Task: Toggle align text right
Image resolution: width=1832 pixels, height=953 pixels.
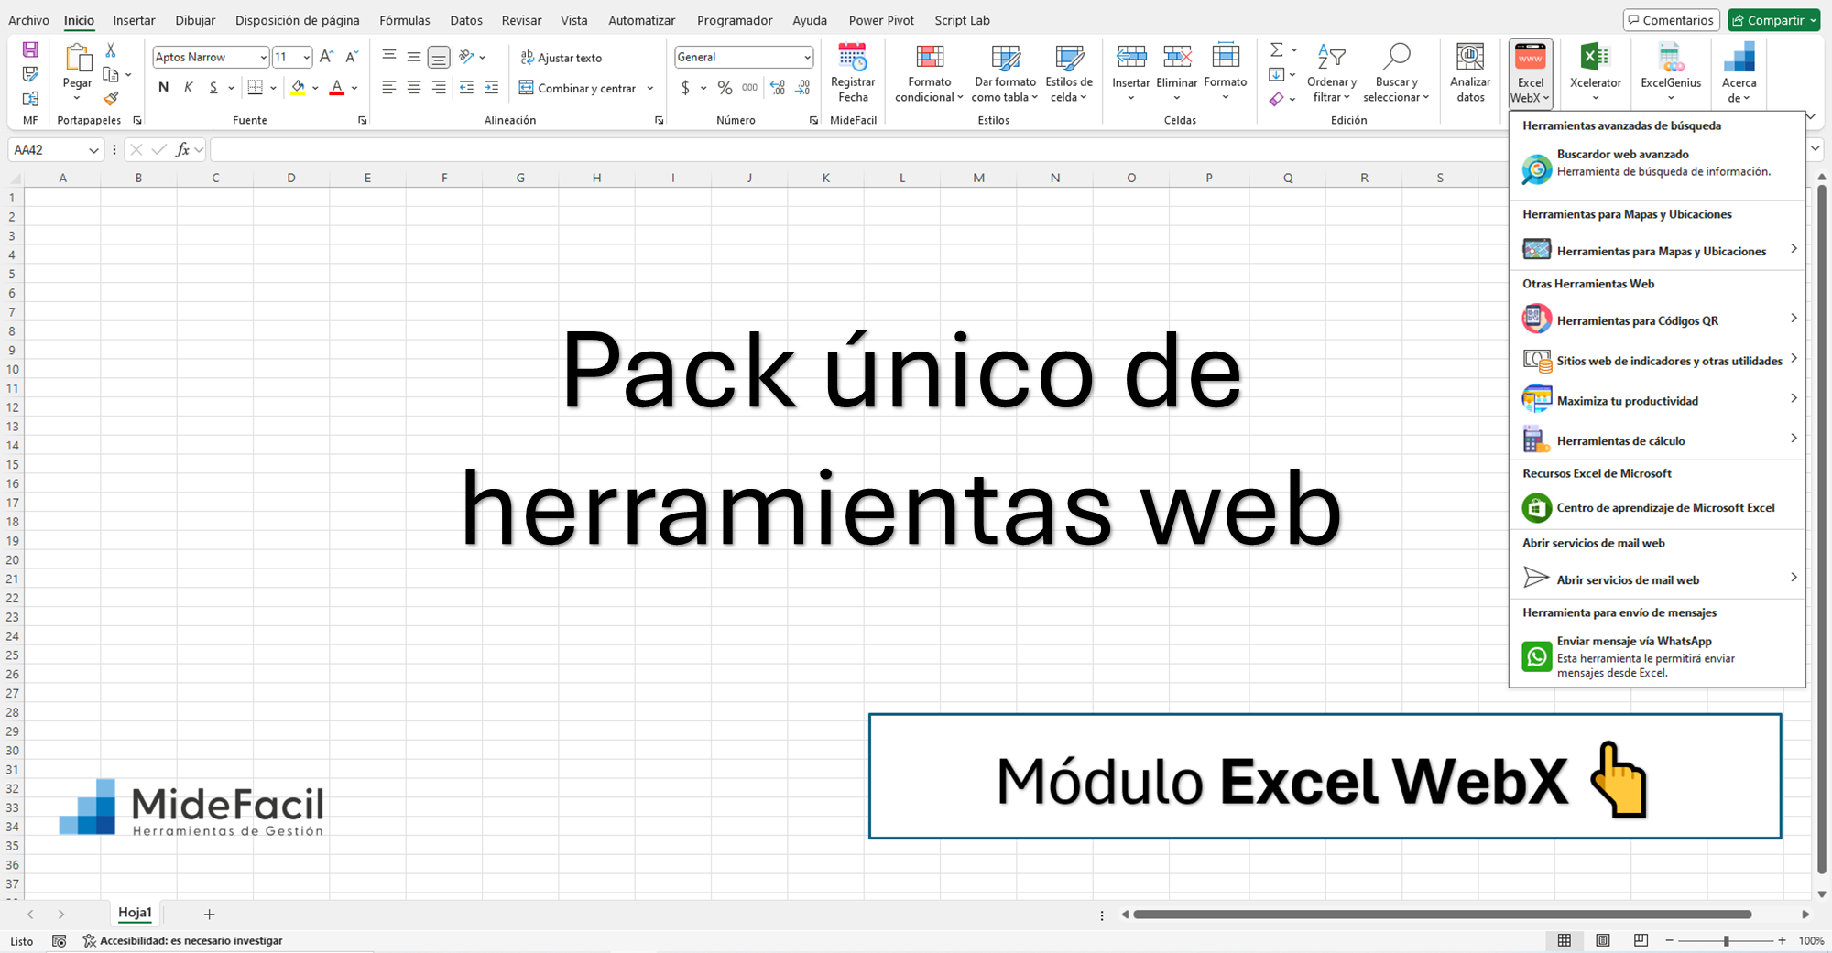Action: pyautogui.click(x=439, y=88)
